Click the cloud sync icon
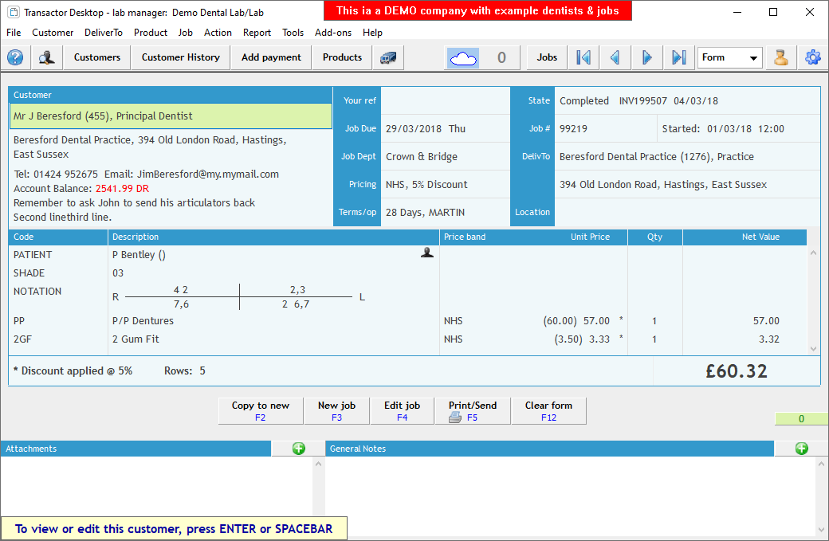Viewport: 829px width, 541px height. tap(463, 57)
